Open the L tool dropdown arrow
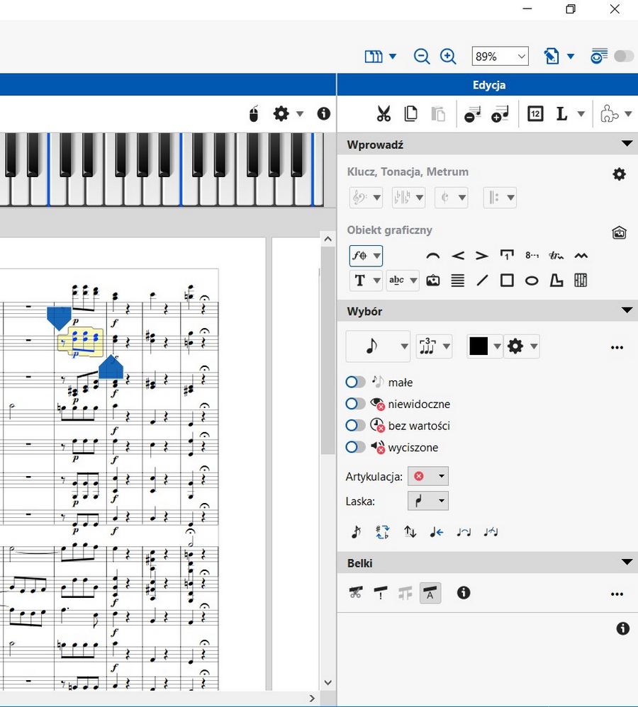Screen dimensions: 638x707 pos(581,113)
